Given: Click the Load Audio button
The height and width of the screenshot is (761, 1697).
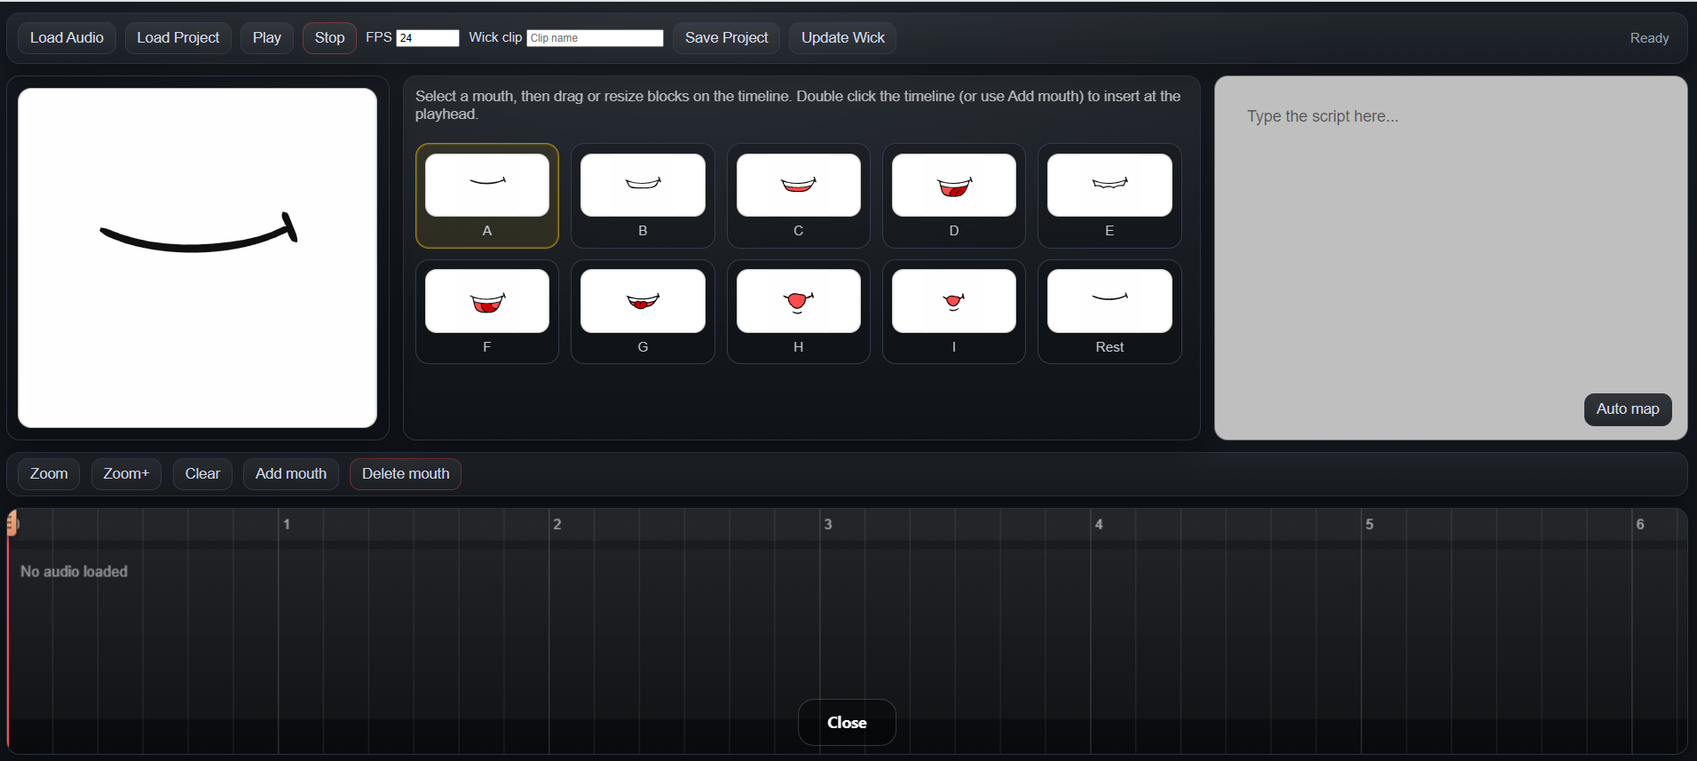Looking at the screenshot, I should [67, 38].
